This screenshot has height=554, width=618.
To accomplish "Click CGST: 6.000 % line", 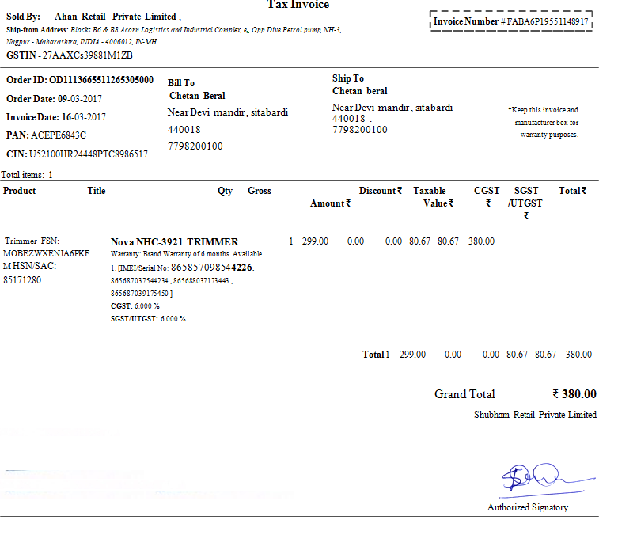I will tap(135, 306).
